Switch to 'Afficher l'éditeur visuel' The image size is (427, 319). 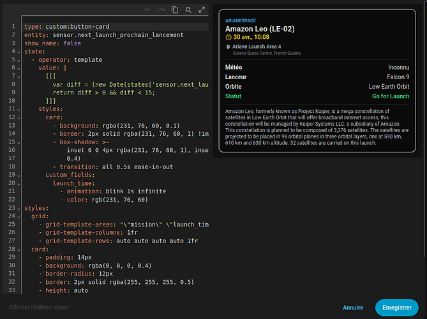coord(39,308)
